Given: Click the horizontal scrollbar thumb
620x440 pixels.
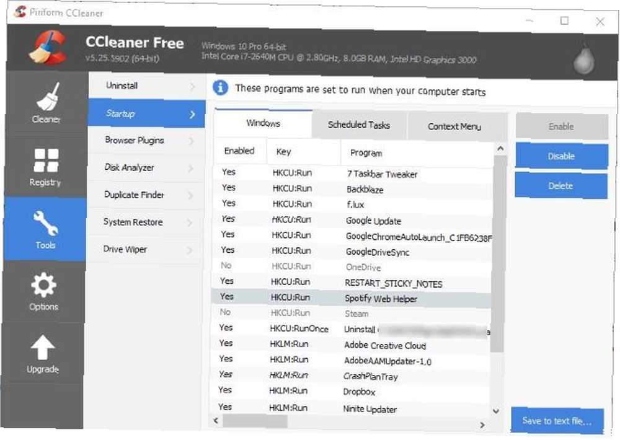Looking at the screenshot, I should click(255, 421).
